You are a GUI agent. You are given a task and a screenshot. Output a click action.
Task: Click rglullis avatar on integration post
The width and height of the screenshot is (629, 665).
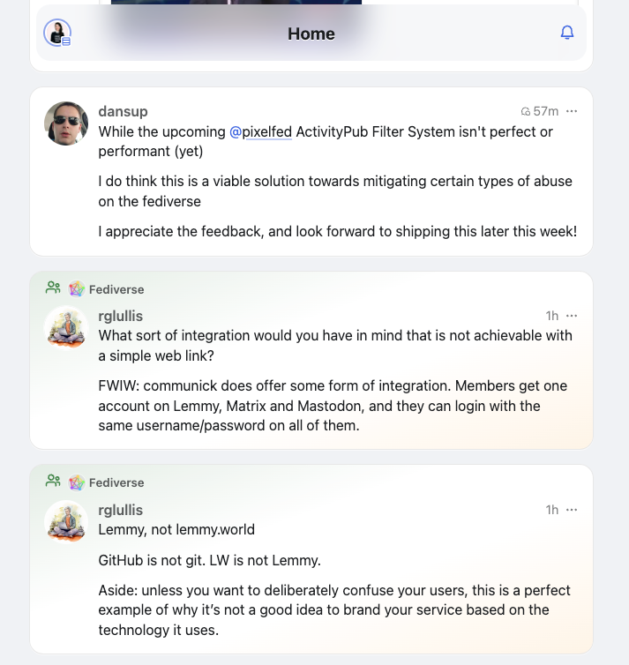point(66,328)
